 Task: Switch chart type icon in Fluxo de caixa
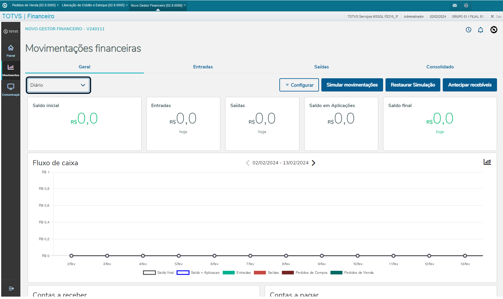487,162
